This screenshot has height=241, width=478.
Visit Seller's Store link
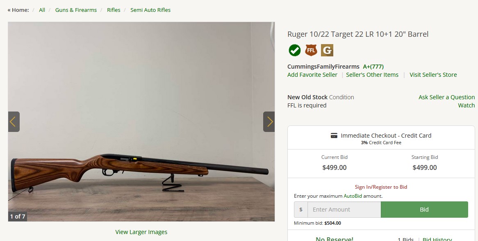pyautogui.click(x=433, y=75)
